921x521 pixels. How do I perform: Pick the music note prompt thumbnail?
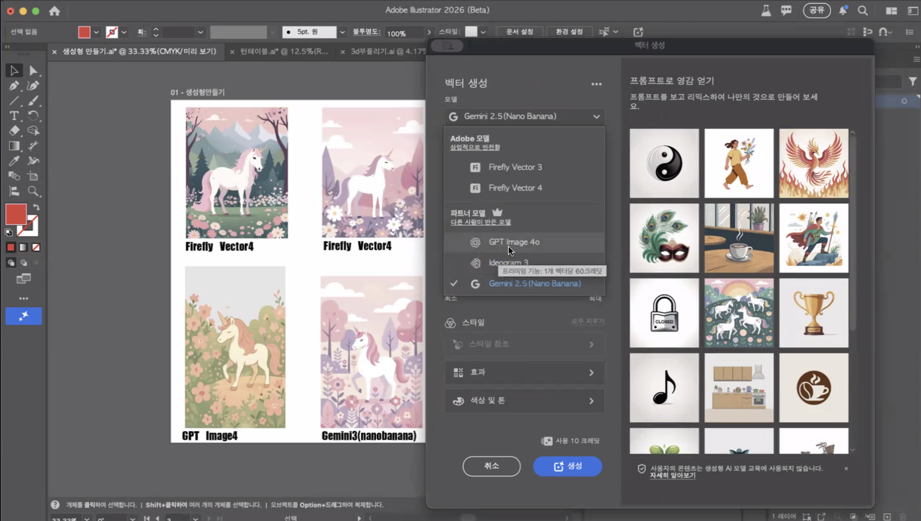[664, 387]
